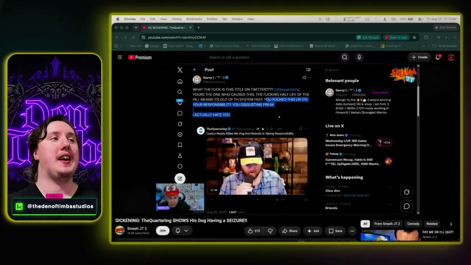This screenshot has width=471, height=265.
Task: Go back using Chrome's back arrow
Action: 117,37
